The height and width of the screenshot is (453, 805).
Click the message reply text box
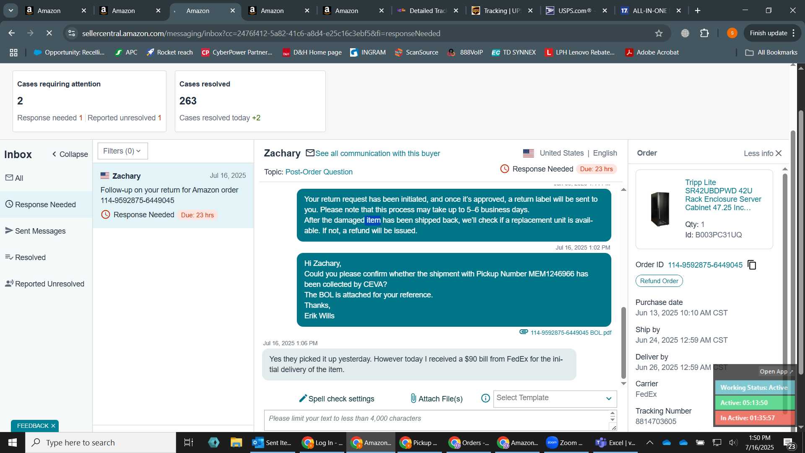[x=436, y=420]
